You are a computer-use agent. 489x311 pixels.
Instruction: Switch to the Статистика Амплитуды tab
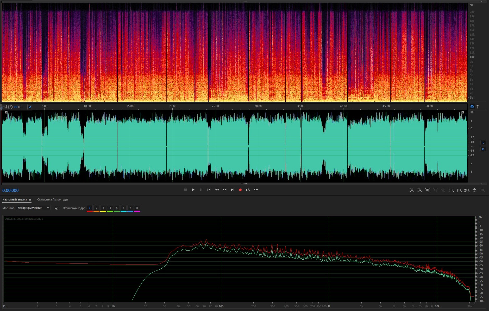point(52,200)
